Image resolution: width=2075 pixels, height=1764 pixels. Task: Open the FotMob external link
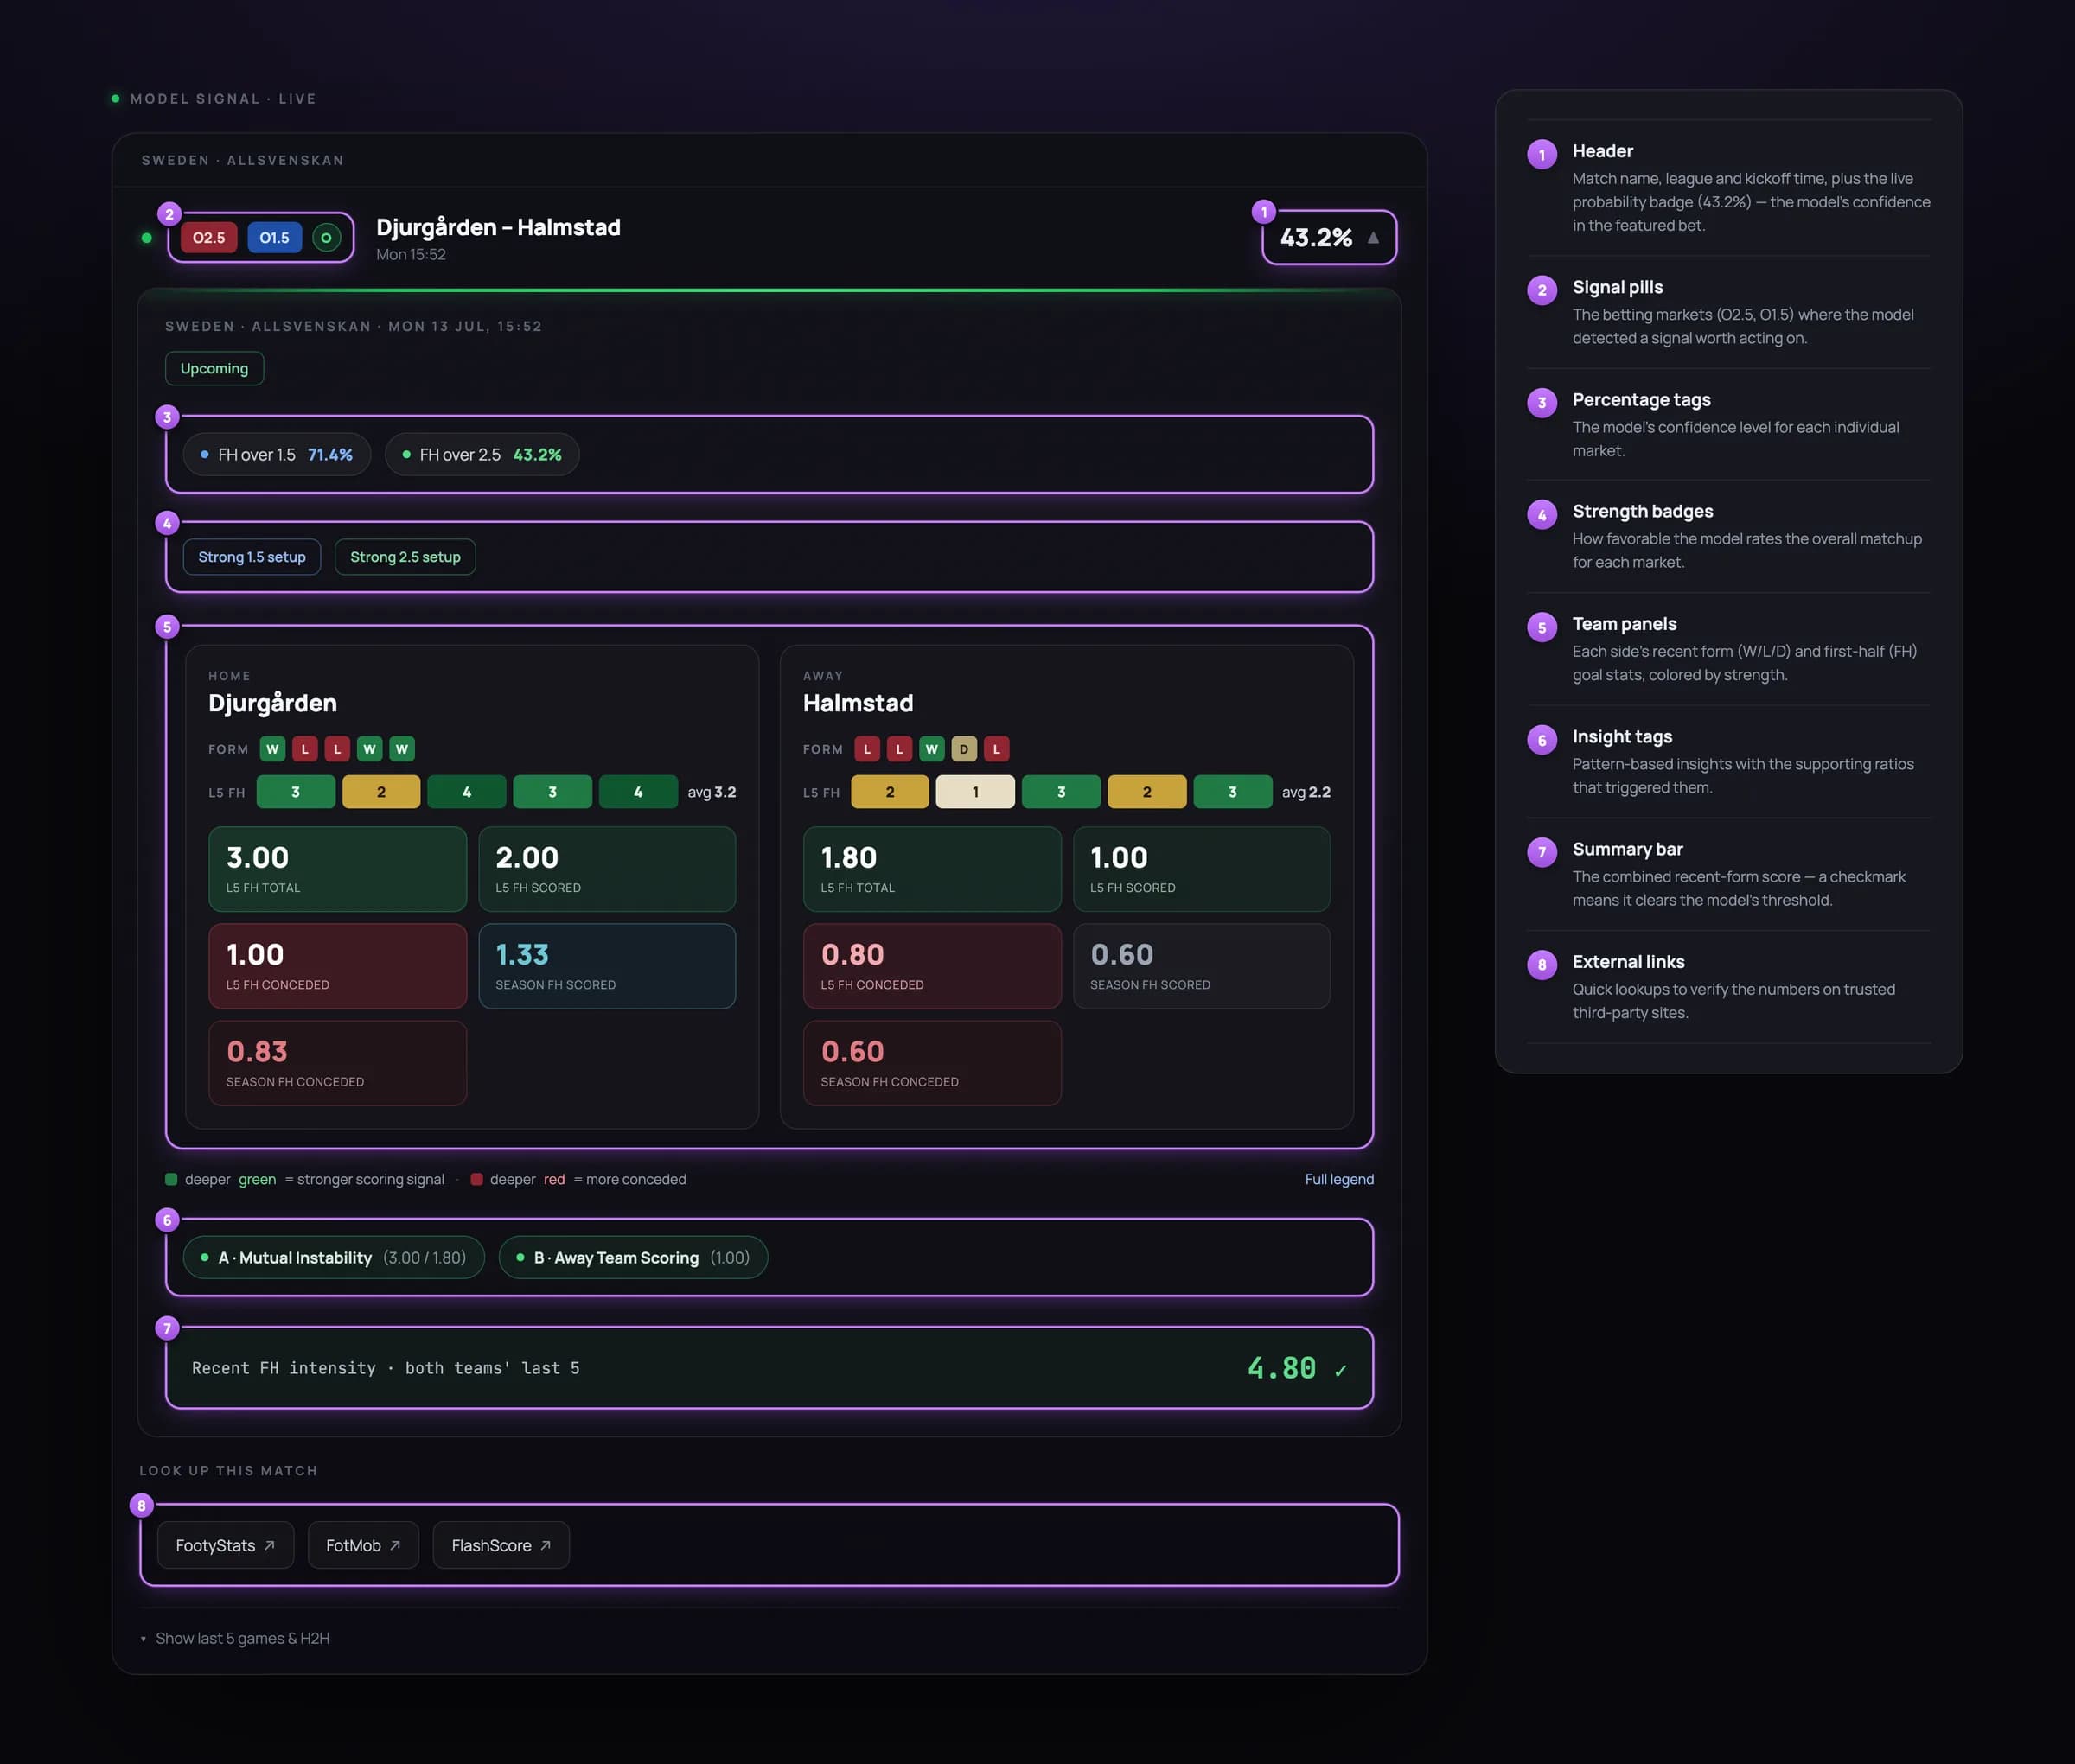[363, 1545]
